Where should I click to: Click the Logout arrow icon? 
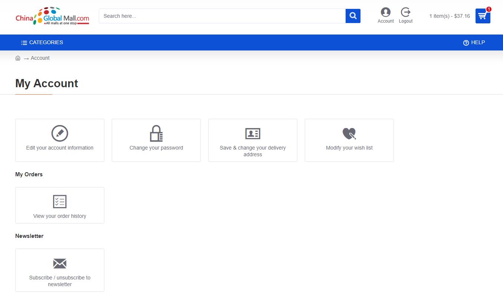point(406,12)
